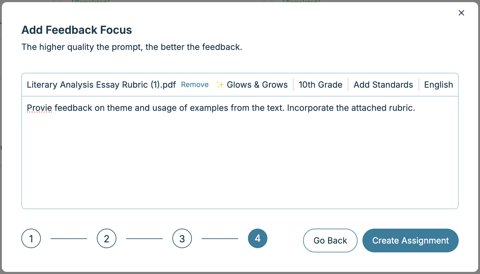480x274 pixels.
Task: Click the subtitle about prompt quality
Action: (132, 47)
